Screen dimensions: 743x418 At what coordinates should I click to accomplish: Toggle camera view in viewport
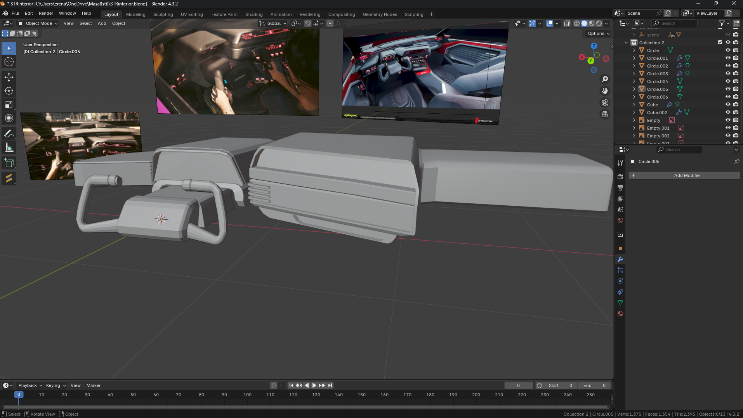[605, 102]
